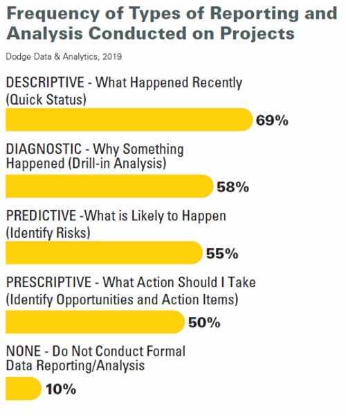Click the yellow DESCRIPTIVE bar
346x416 pixels.
[129, 120]
